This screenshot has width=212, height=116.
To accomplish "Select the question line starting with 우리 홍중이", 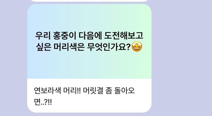I will 89,36.
